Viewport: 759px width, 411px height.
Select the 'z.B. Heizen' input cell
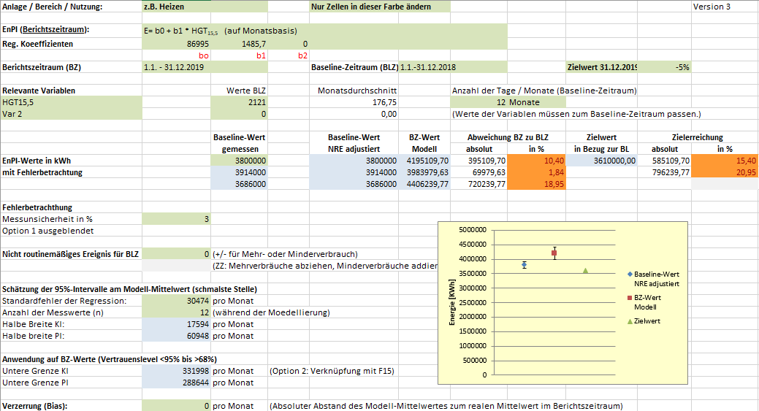click(x=175, y=7)
